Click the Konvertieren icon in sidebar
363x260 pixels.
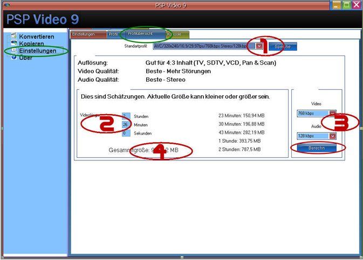(14, 36)
